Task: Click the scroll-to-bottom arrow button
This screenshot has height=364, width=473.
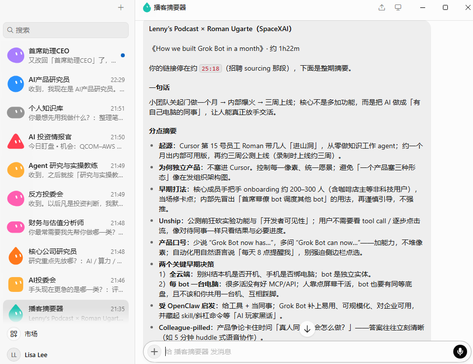Action: pyautogui.click(x=307, y=329)
